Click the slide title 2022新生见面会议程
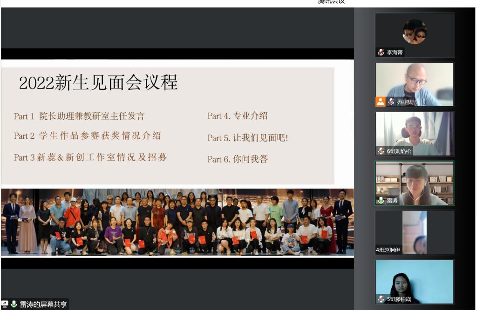 tap(98, 83)
